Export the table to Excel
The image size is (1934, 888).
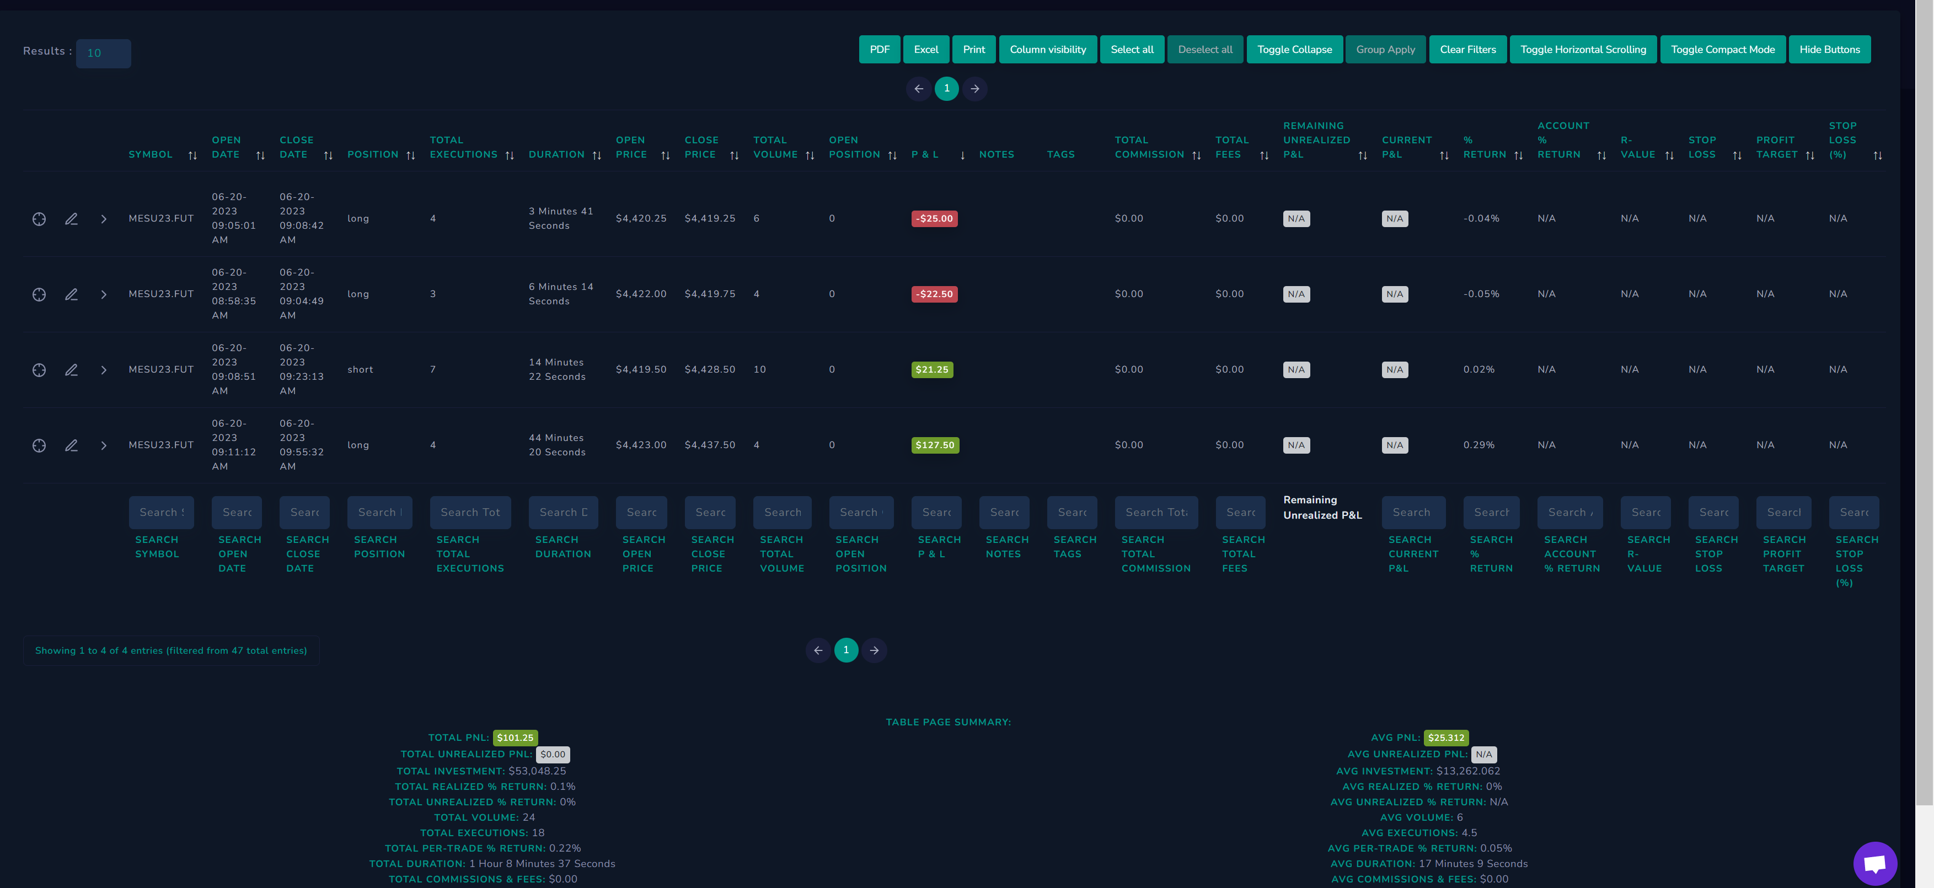[926, 50]
